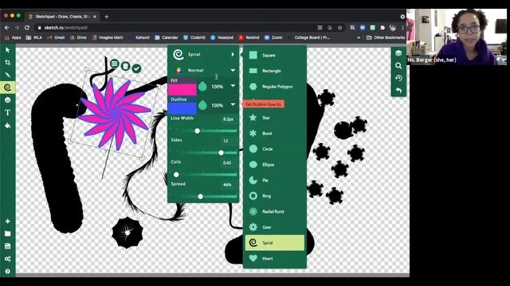Switch to the Sketchpad browser tab

point(62,17)
